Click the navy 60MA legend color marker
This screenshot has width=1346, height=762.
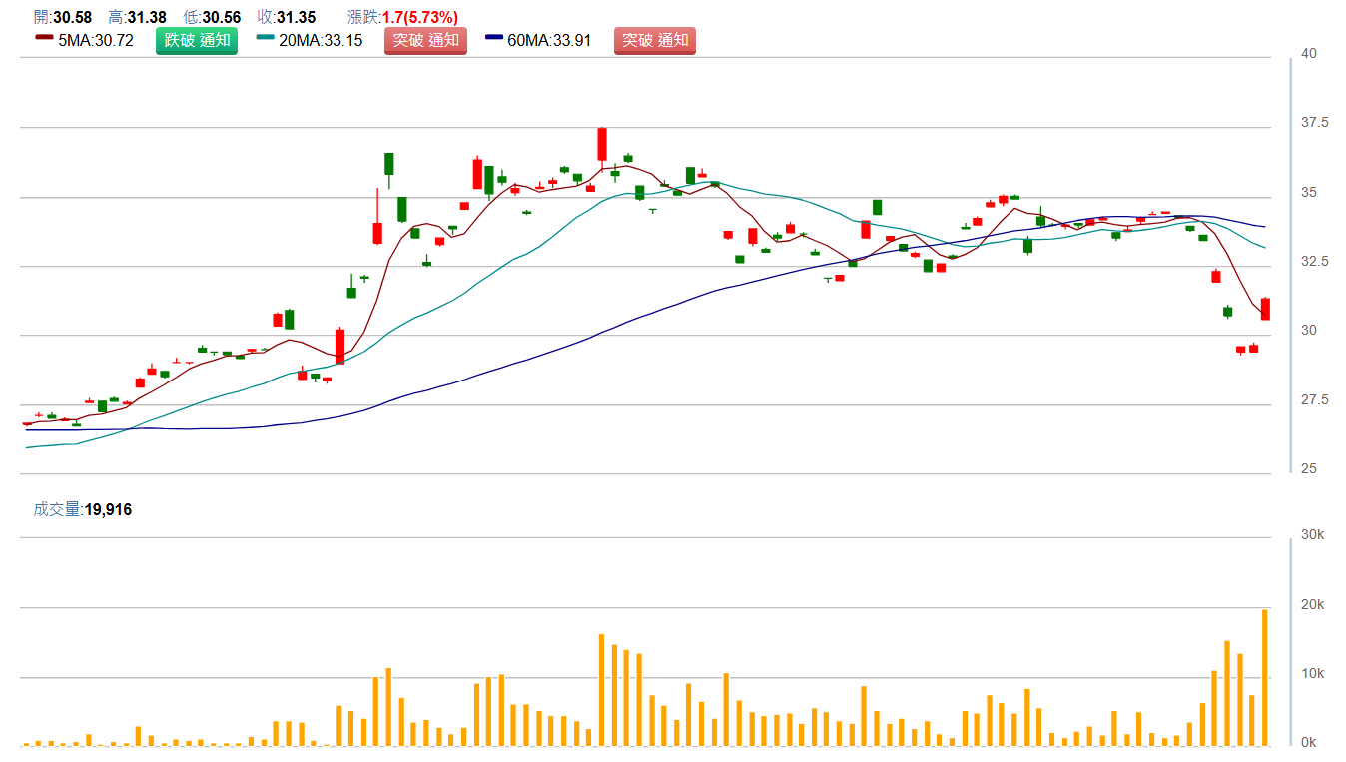tap(494, 37)
